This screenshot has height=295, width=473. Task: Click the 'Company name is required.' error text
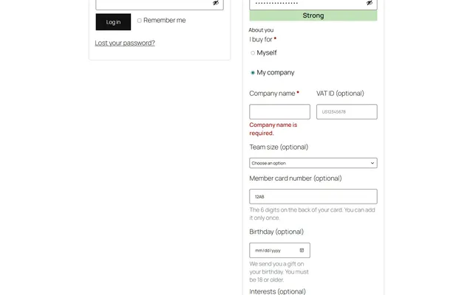point(273,129)
